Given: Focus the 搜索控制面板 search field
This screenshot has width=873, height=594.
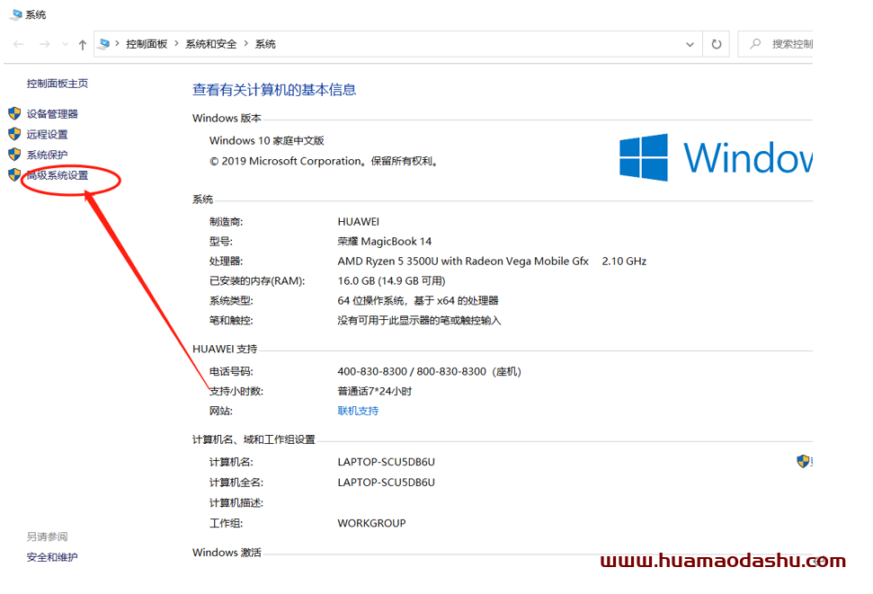Looking at the screenshot, I should tap(776, 44).
